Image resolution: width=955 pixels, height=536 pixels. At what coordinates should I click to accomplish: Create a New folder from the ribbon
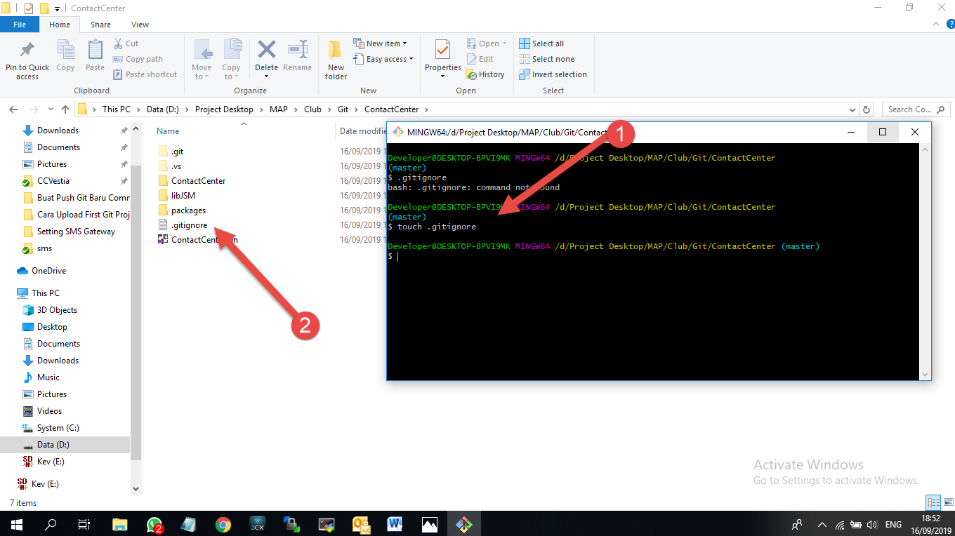tap(336, 60)
